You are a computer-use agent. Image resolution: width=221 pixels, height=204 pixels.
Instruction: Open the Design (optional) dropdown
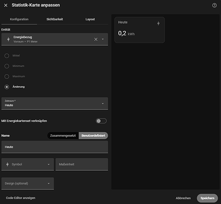click(x=28, y=183)
